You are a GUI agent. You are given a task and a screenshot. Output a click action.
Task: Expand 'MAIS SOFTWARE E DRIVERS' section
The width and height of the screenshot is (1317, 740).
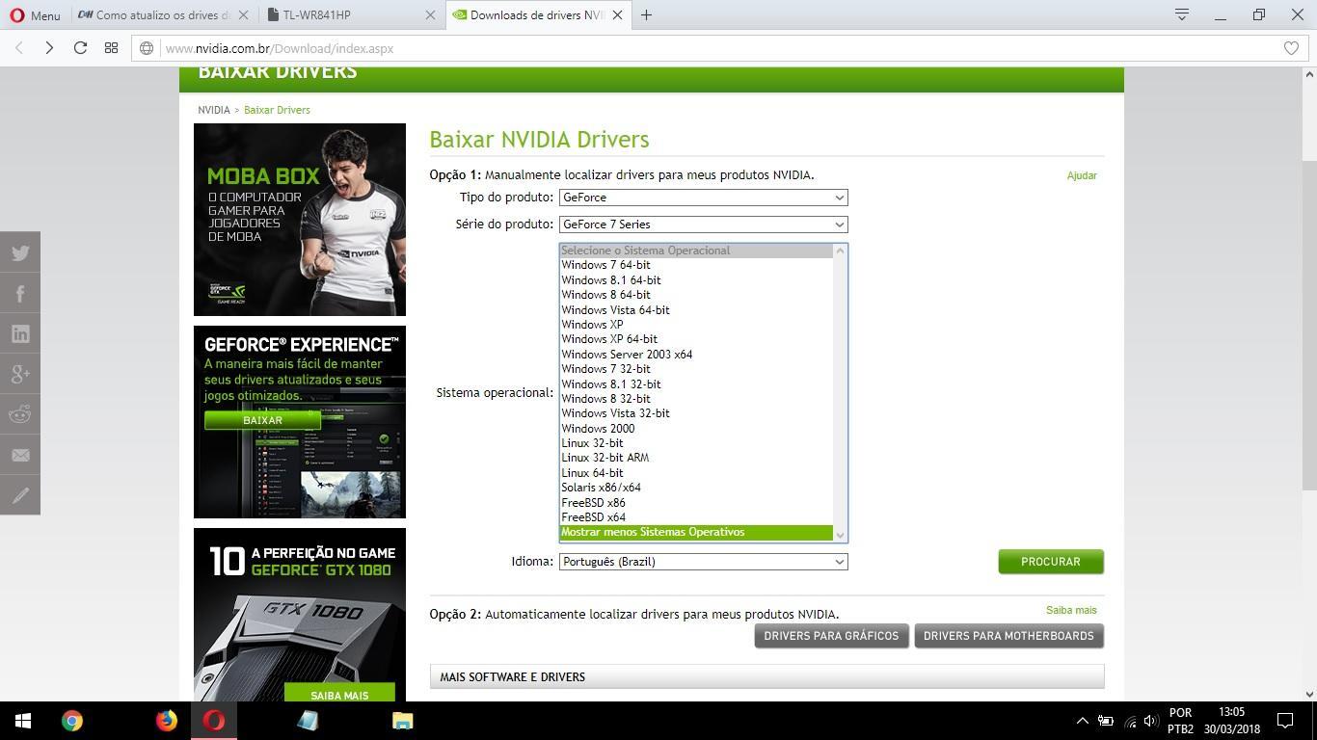[766, 677]
